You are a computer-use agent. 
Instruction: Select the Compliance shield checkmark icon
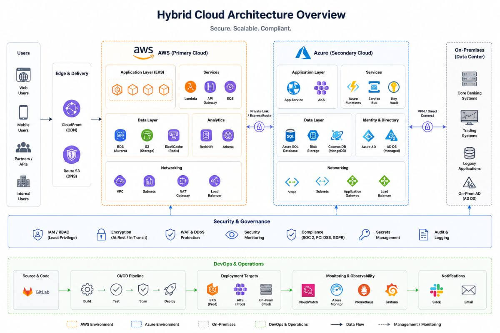pyautogui.click(x=291, y=234)
